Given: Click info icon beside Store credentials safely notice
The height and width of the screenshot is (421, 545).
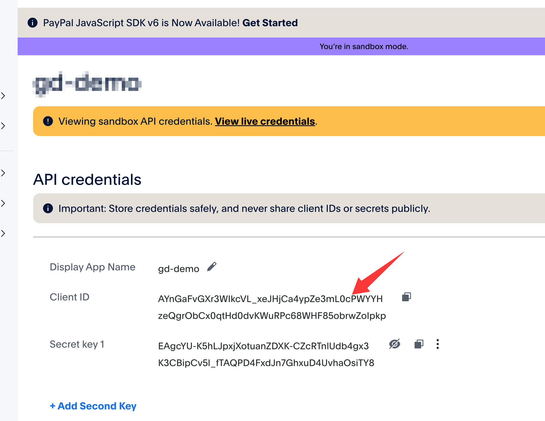Looking at the screenshot, I should [x=48, y=208].
